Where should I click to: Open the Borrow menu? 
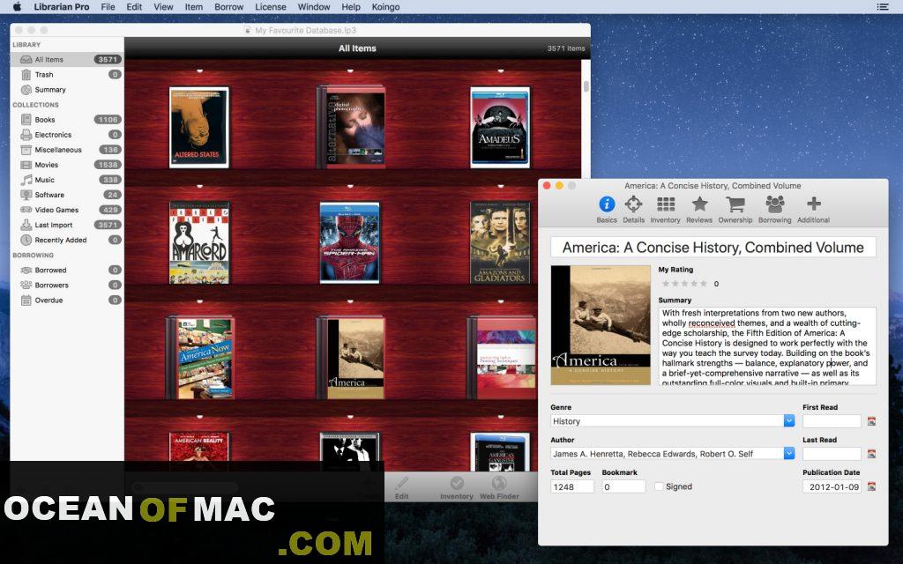click(x=228, y=7)
